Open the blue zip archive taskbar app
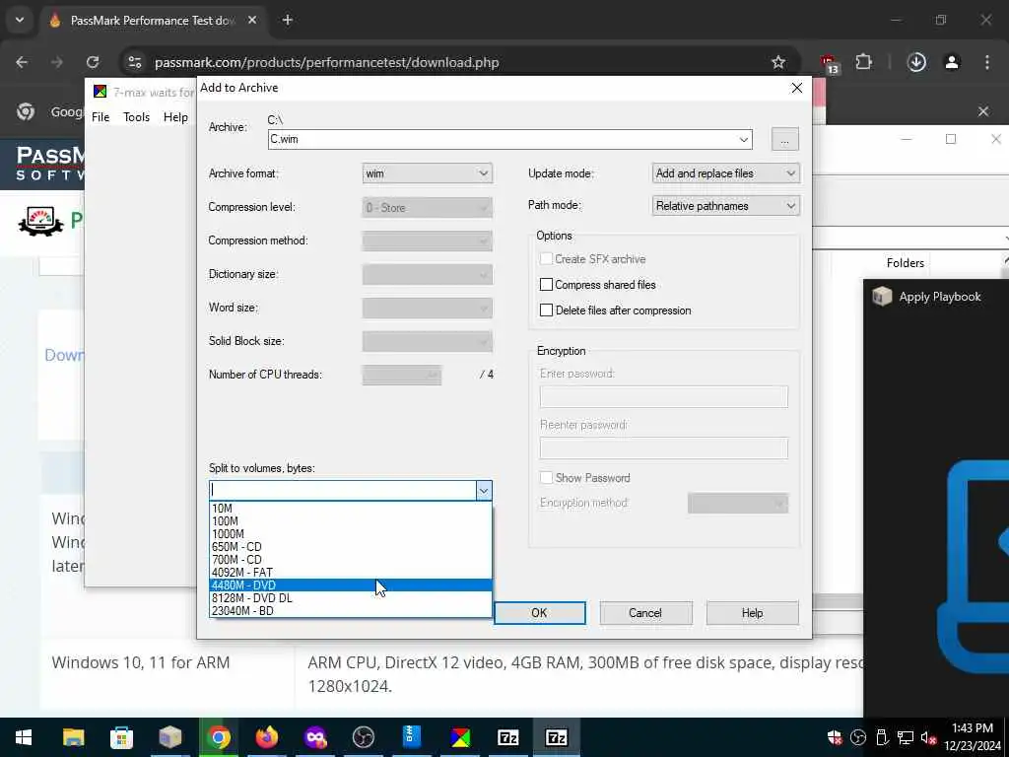Screen dimensions: 1009x757 coord(412,737)
